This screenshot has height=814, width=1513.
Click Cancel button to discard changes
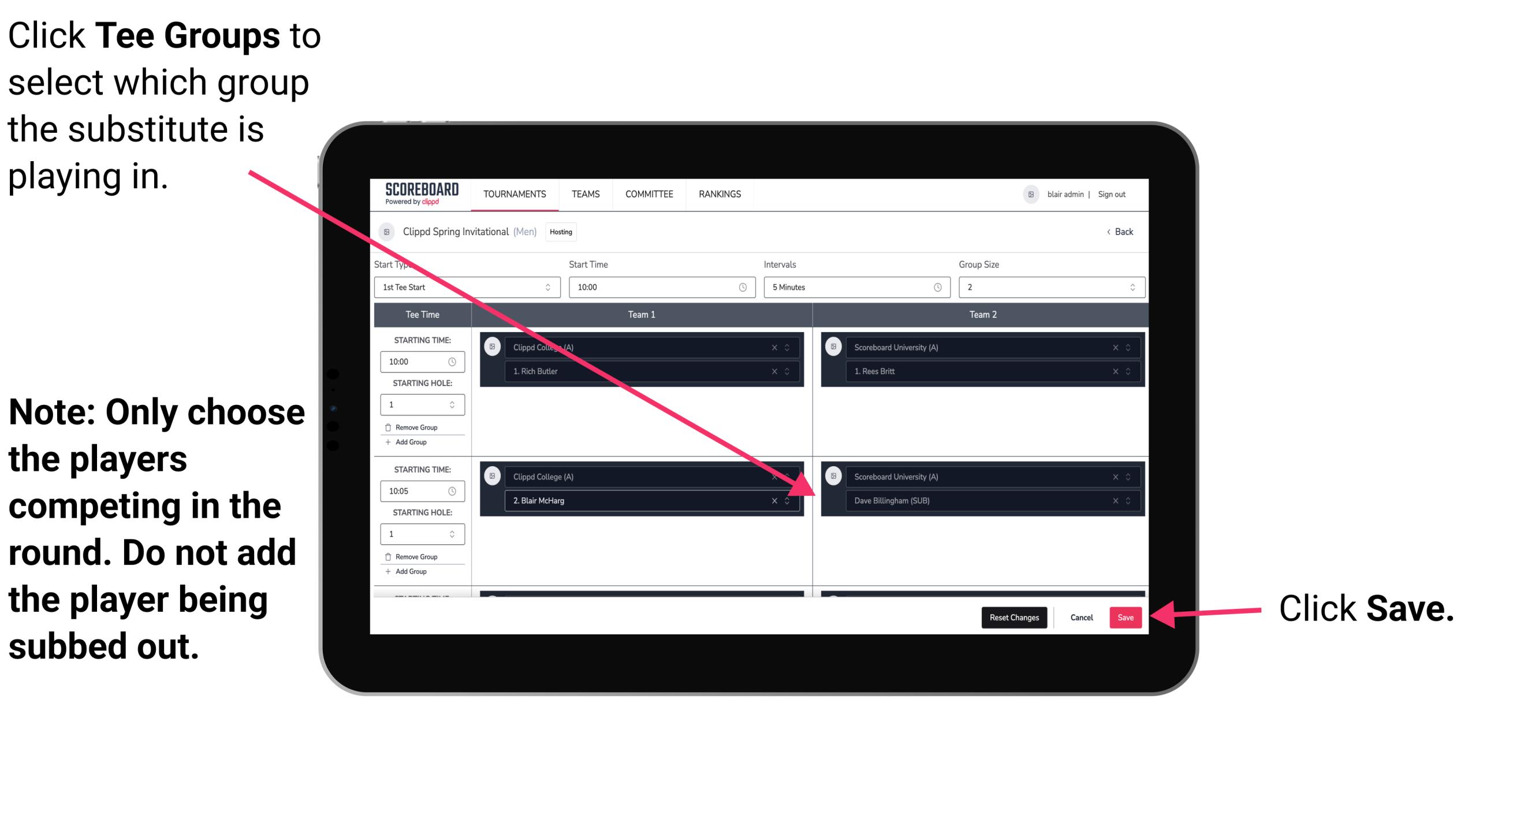point(1081,615)
